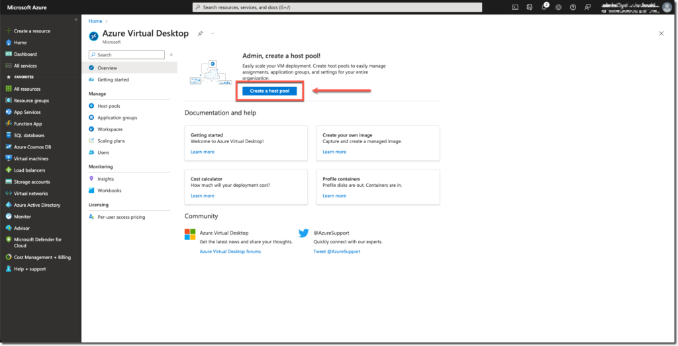Pin Azure Virtual Desktop blade
The image size is (678, 346).
200,33
